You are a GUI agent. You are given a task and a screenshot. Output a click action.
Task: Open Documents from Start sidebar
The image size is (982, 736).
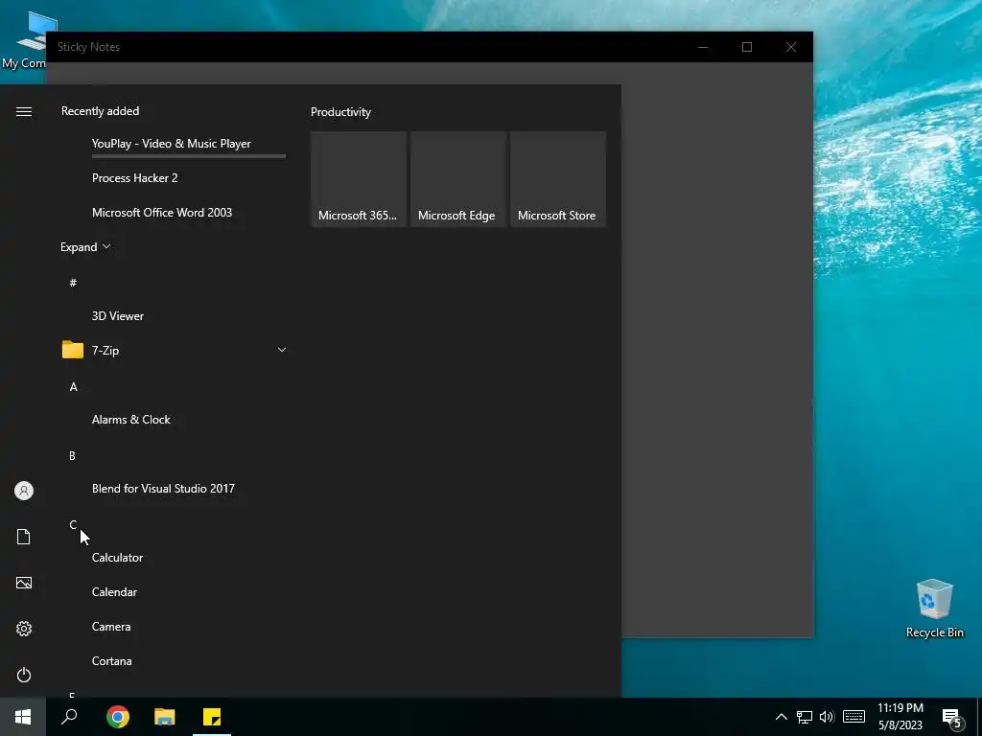click(24, 537)
